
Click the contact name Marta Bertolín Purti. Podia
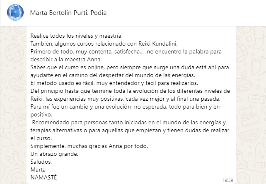[x=68, y=13]
